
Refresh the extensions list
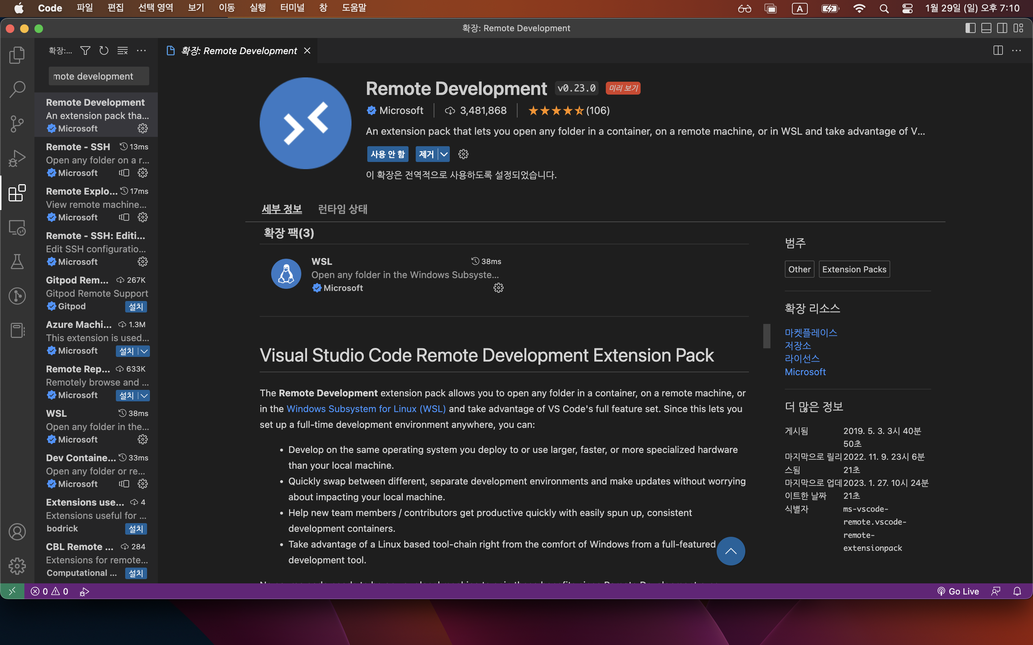[104, 51]
